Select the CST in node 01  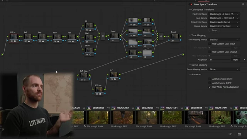(14, 38)
